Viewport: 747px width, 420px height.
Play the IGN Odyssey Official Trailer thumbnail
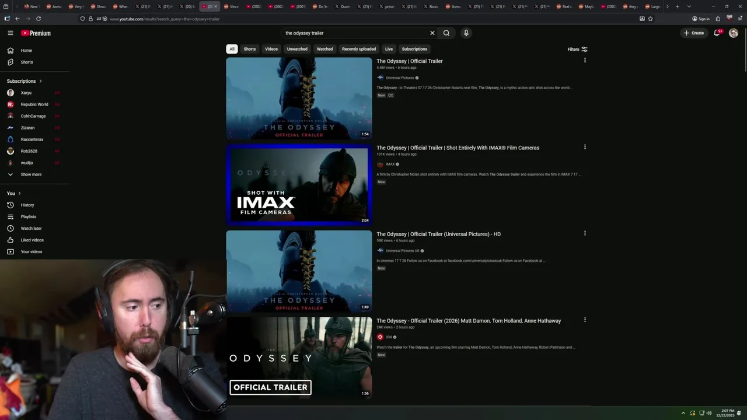pos(299,358)
